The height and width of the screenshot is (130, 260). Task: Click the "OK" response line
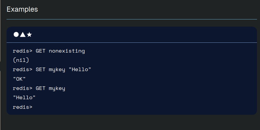(19, 79)
